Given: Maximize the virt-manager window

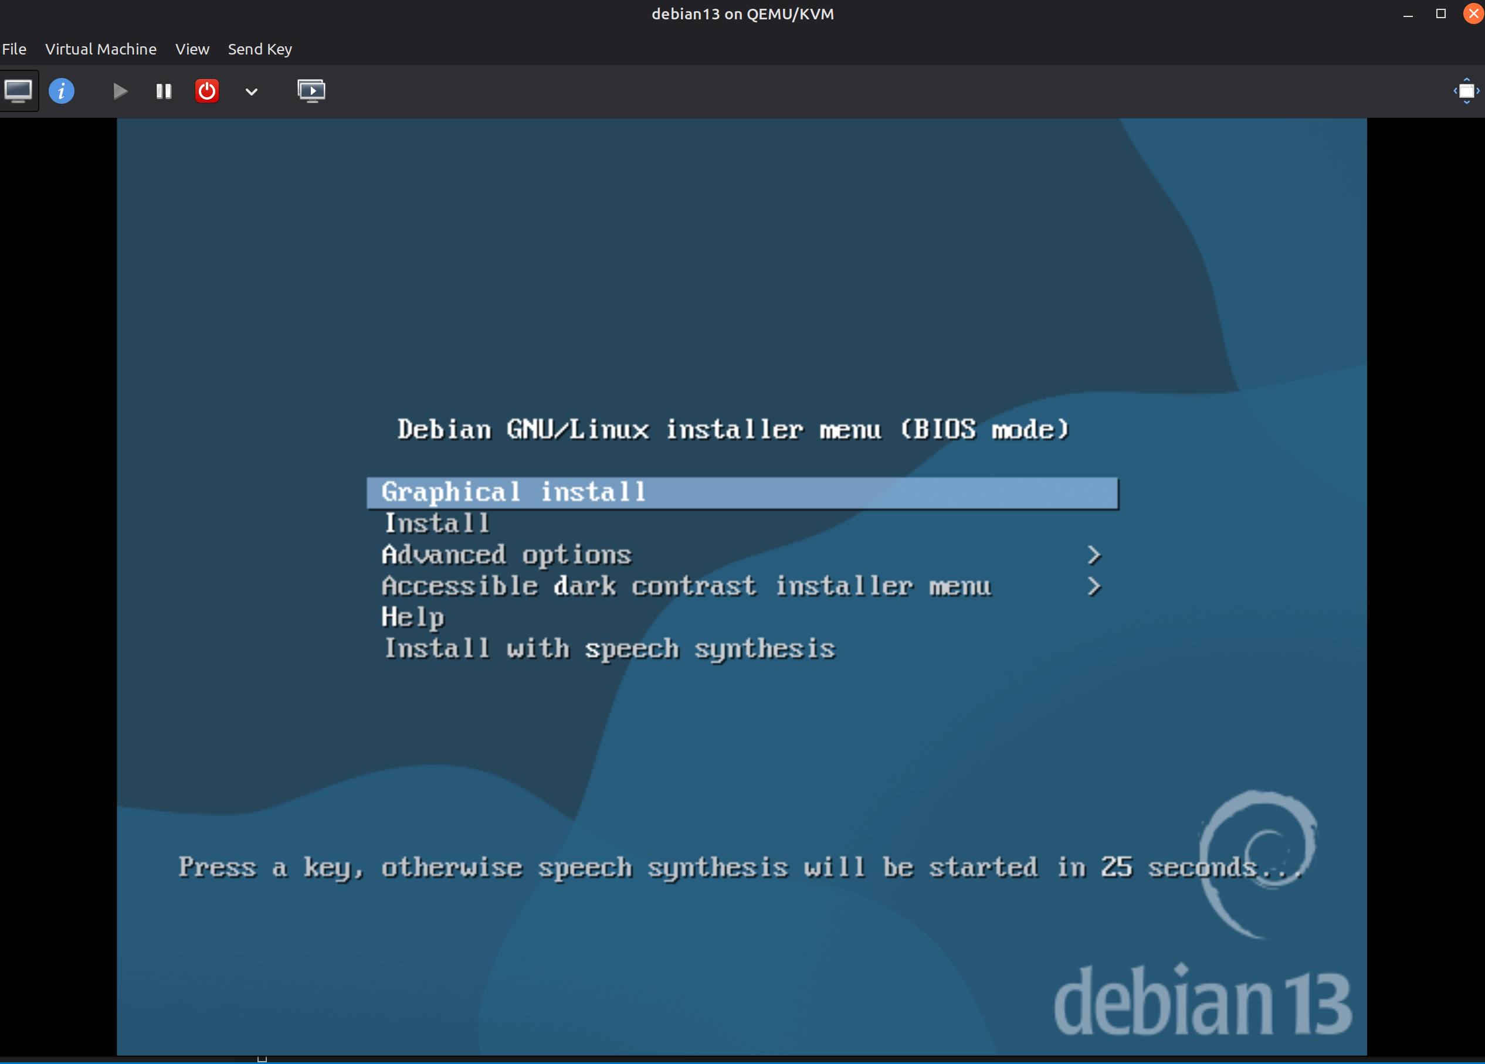Looking at the screenshot, I should point(1440,13).
